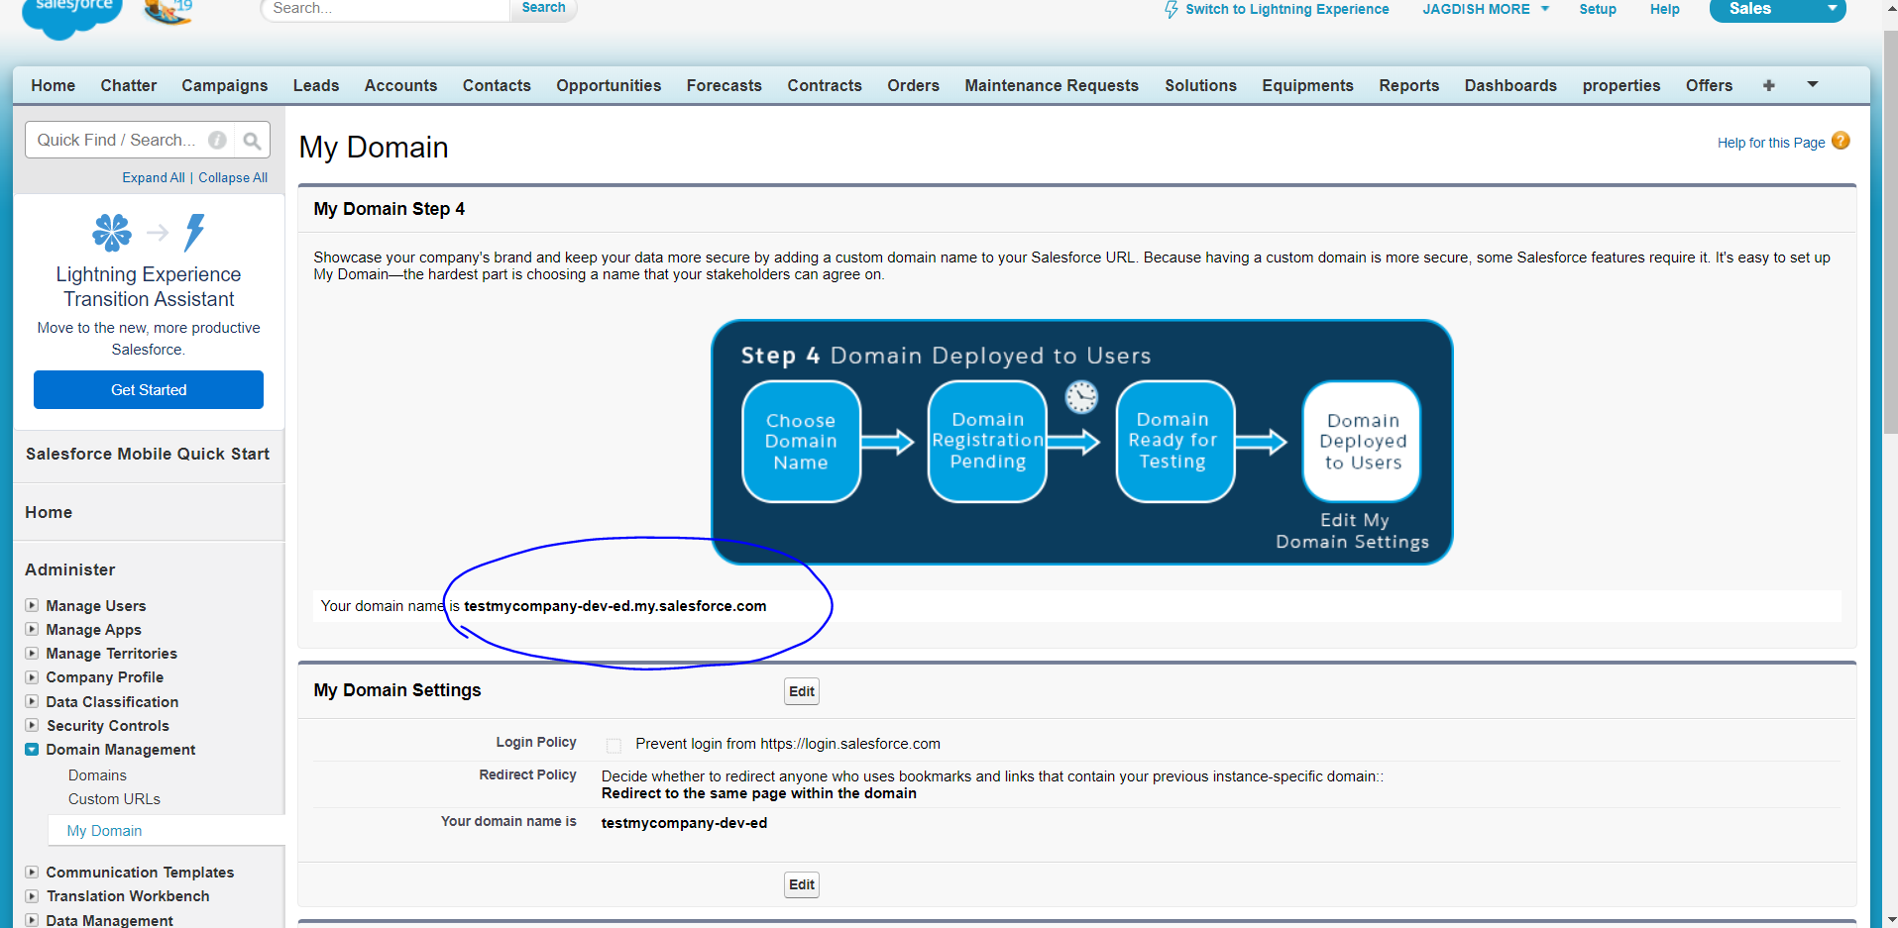Open the Solutions tab
This screenshot has height=928, width=1898.
pos(1200,85)
